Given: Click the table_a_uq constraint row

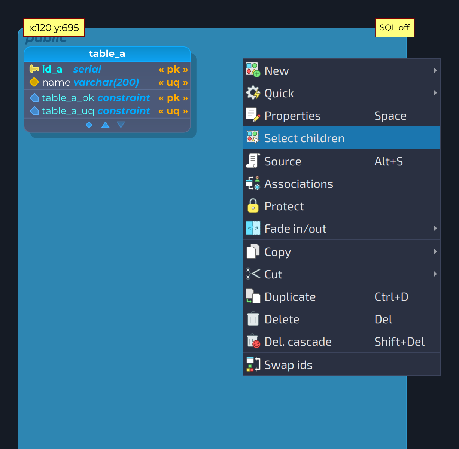Looking at the screenshot, I should tap(107, 111).
